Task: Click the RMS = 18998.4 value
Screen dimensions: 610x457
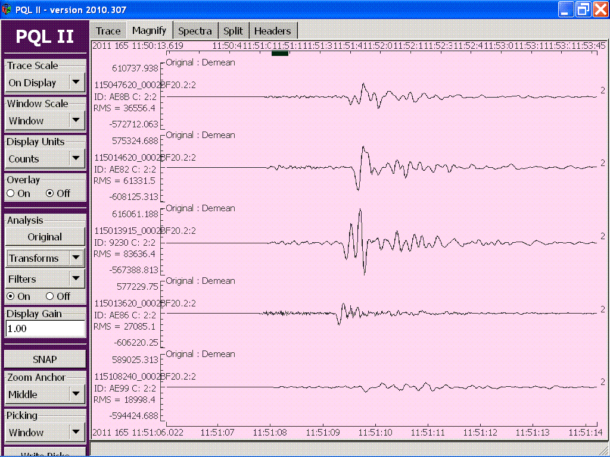Action: pyautogui.click(x=125, y=399)
